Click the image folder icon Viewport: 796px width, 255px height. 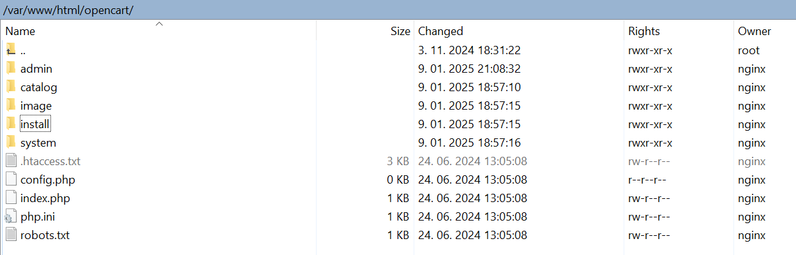[10, 105]
